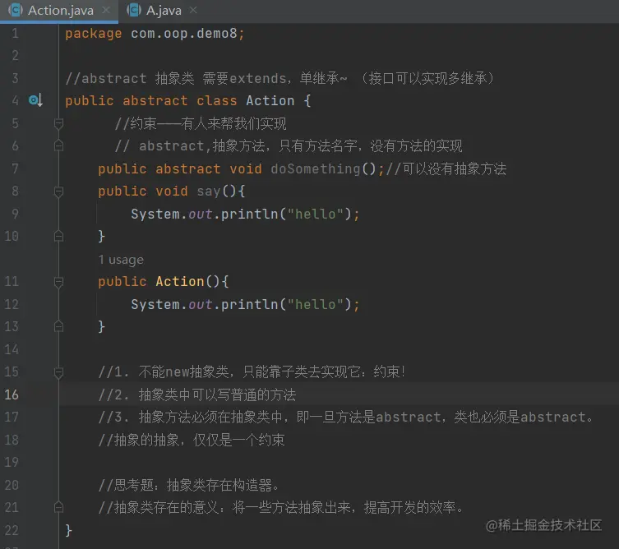This screenshot has width=619, height=549.
Task: Switch to the A.java tab
Action: [x=162, y=11]
